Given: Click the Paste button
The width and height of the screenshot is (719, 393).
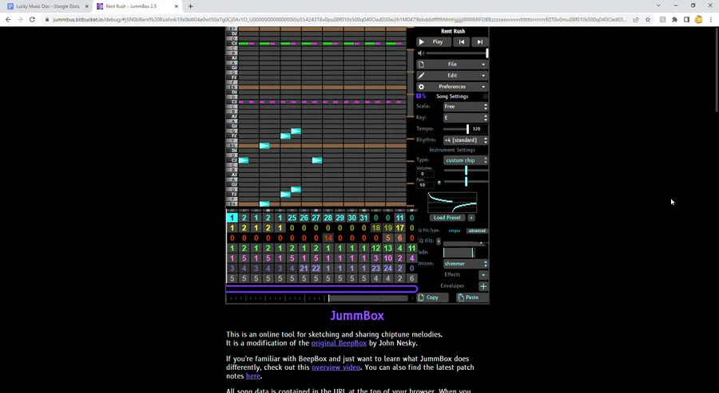Looking at the screenshot, I should coord(472,297).
